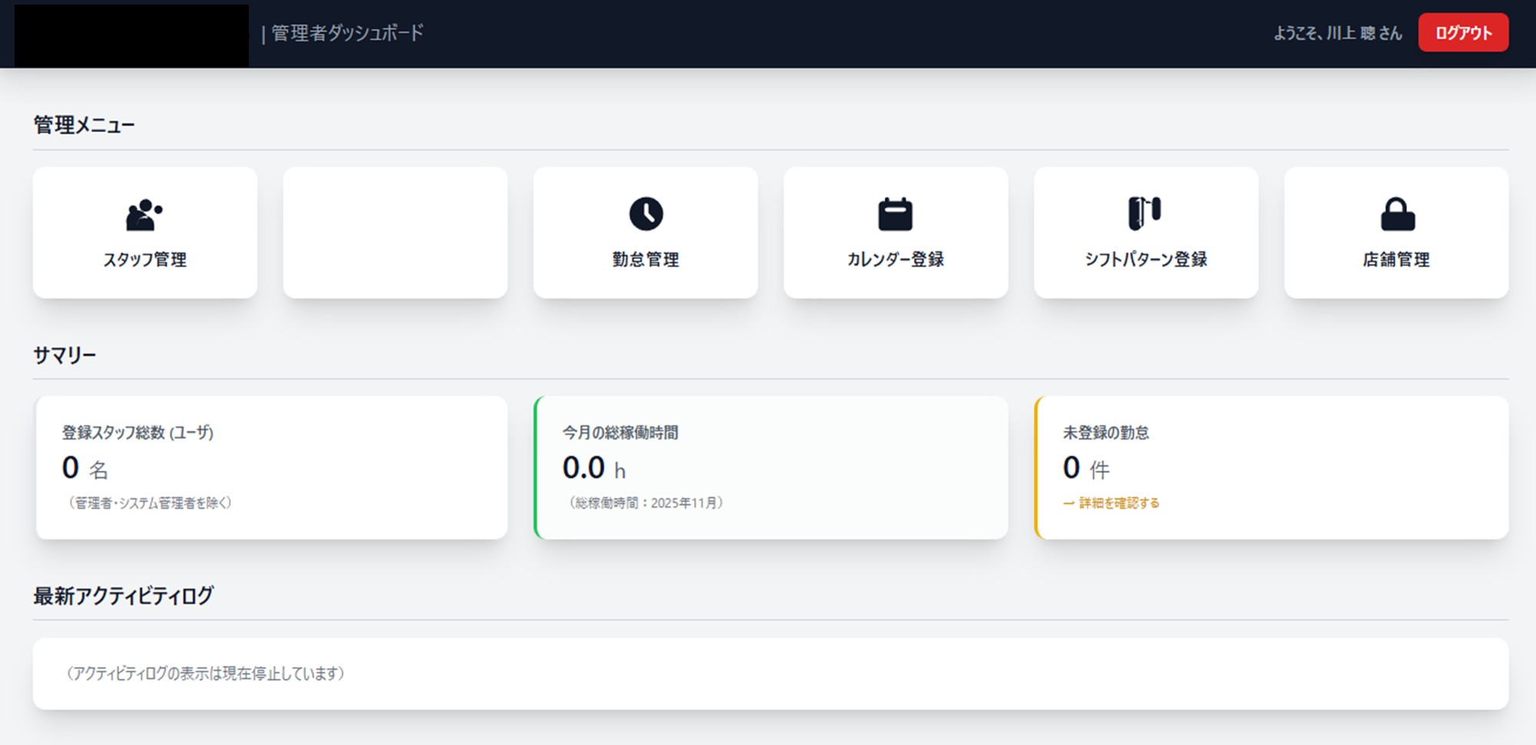
Task: Click the blacked-out logo in header
Action: tap(131, 35)
